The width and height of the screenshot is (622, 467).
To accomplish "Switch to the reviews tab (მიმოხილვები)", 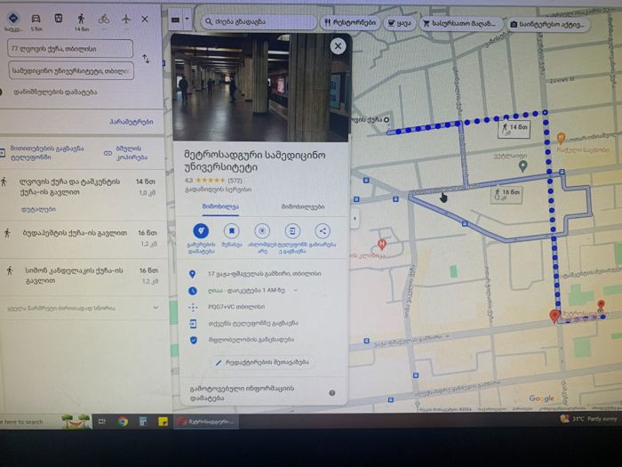I will (x=303, y=207).
